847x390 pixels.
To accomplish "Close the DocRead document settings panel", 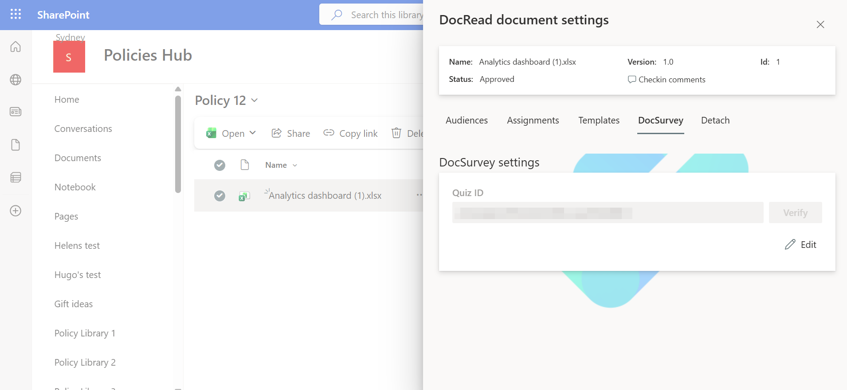I will (820, 24).
